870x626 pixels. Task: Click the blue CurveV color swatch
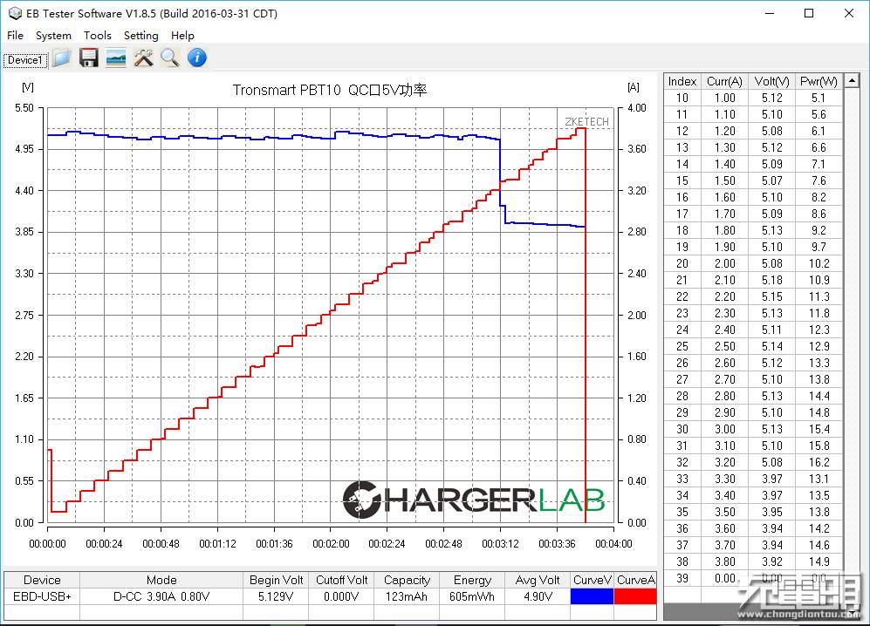592,596
